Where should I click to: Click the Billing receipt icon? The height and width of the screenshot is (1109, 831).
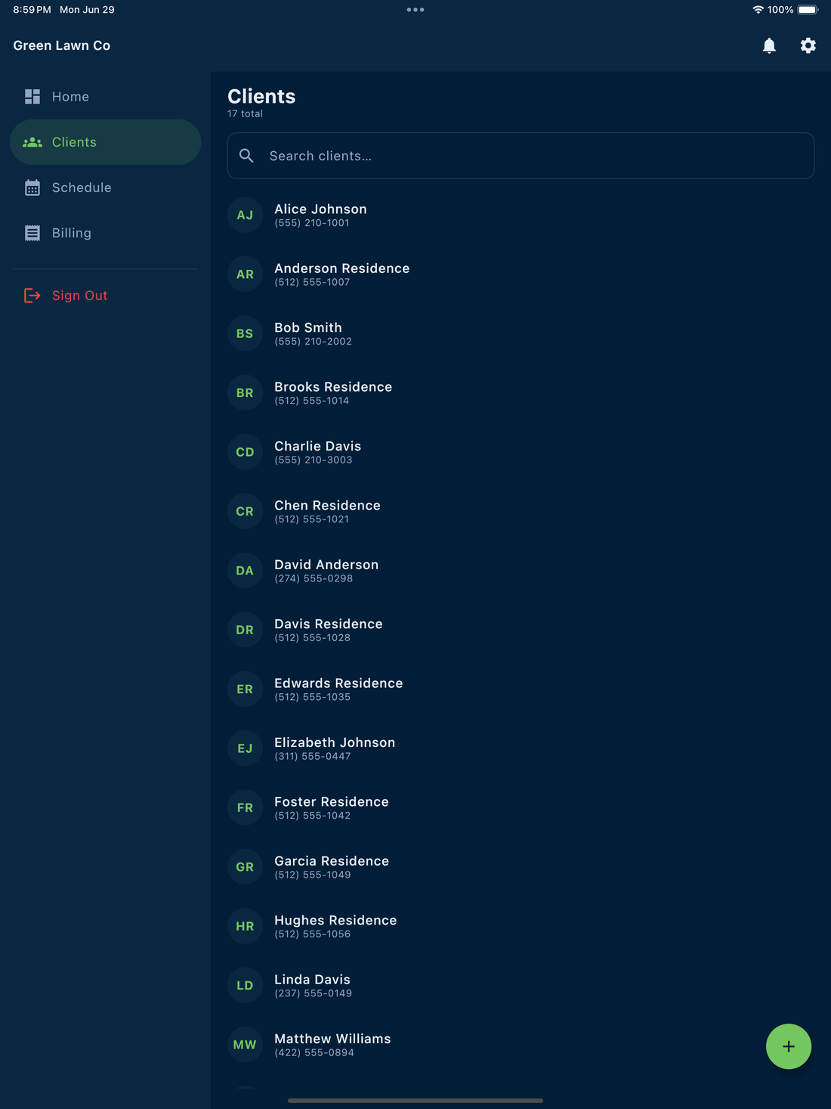(x=32, y=233)
